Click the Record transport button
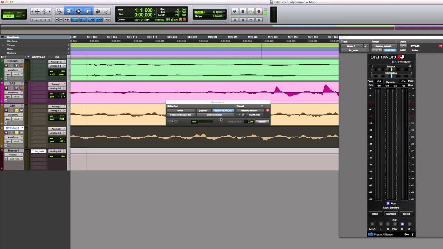The image size is (443, 249). [x=259, y=11]
